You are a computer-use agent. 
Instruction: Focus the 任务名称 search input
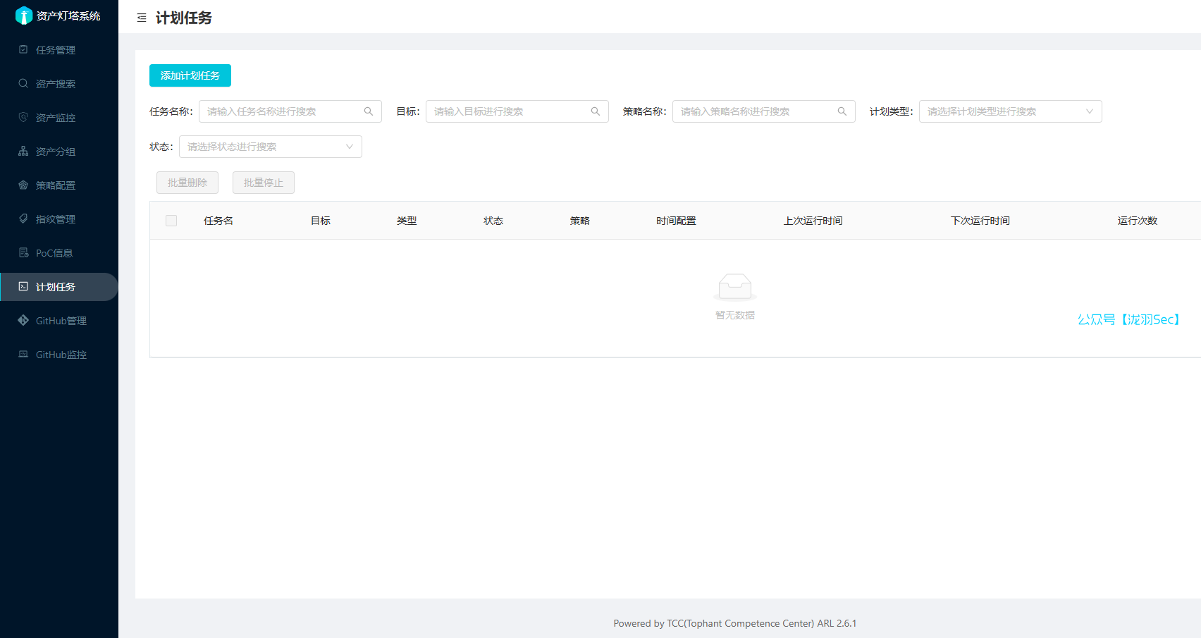[282, 111]
